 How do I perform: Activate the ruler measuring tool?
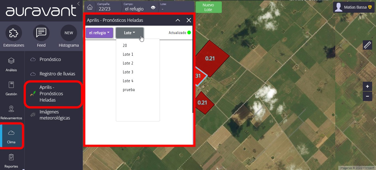(x=367, y=45)
